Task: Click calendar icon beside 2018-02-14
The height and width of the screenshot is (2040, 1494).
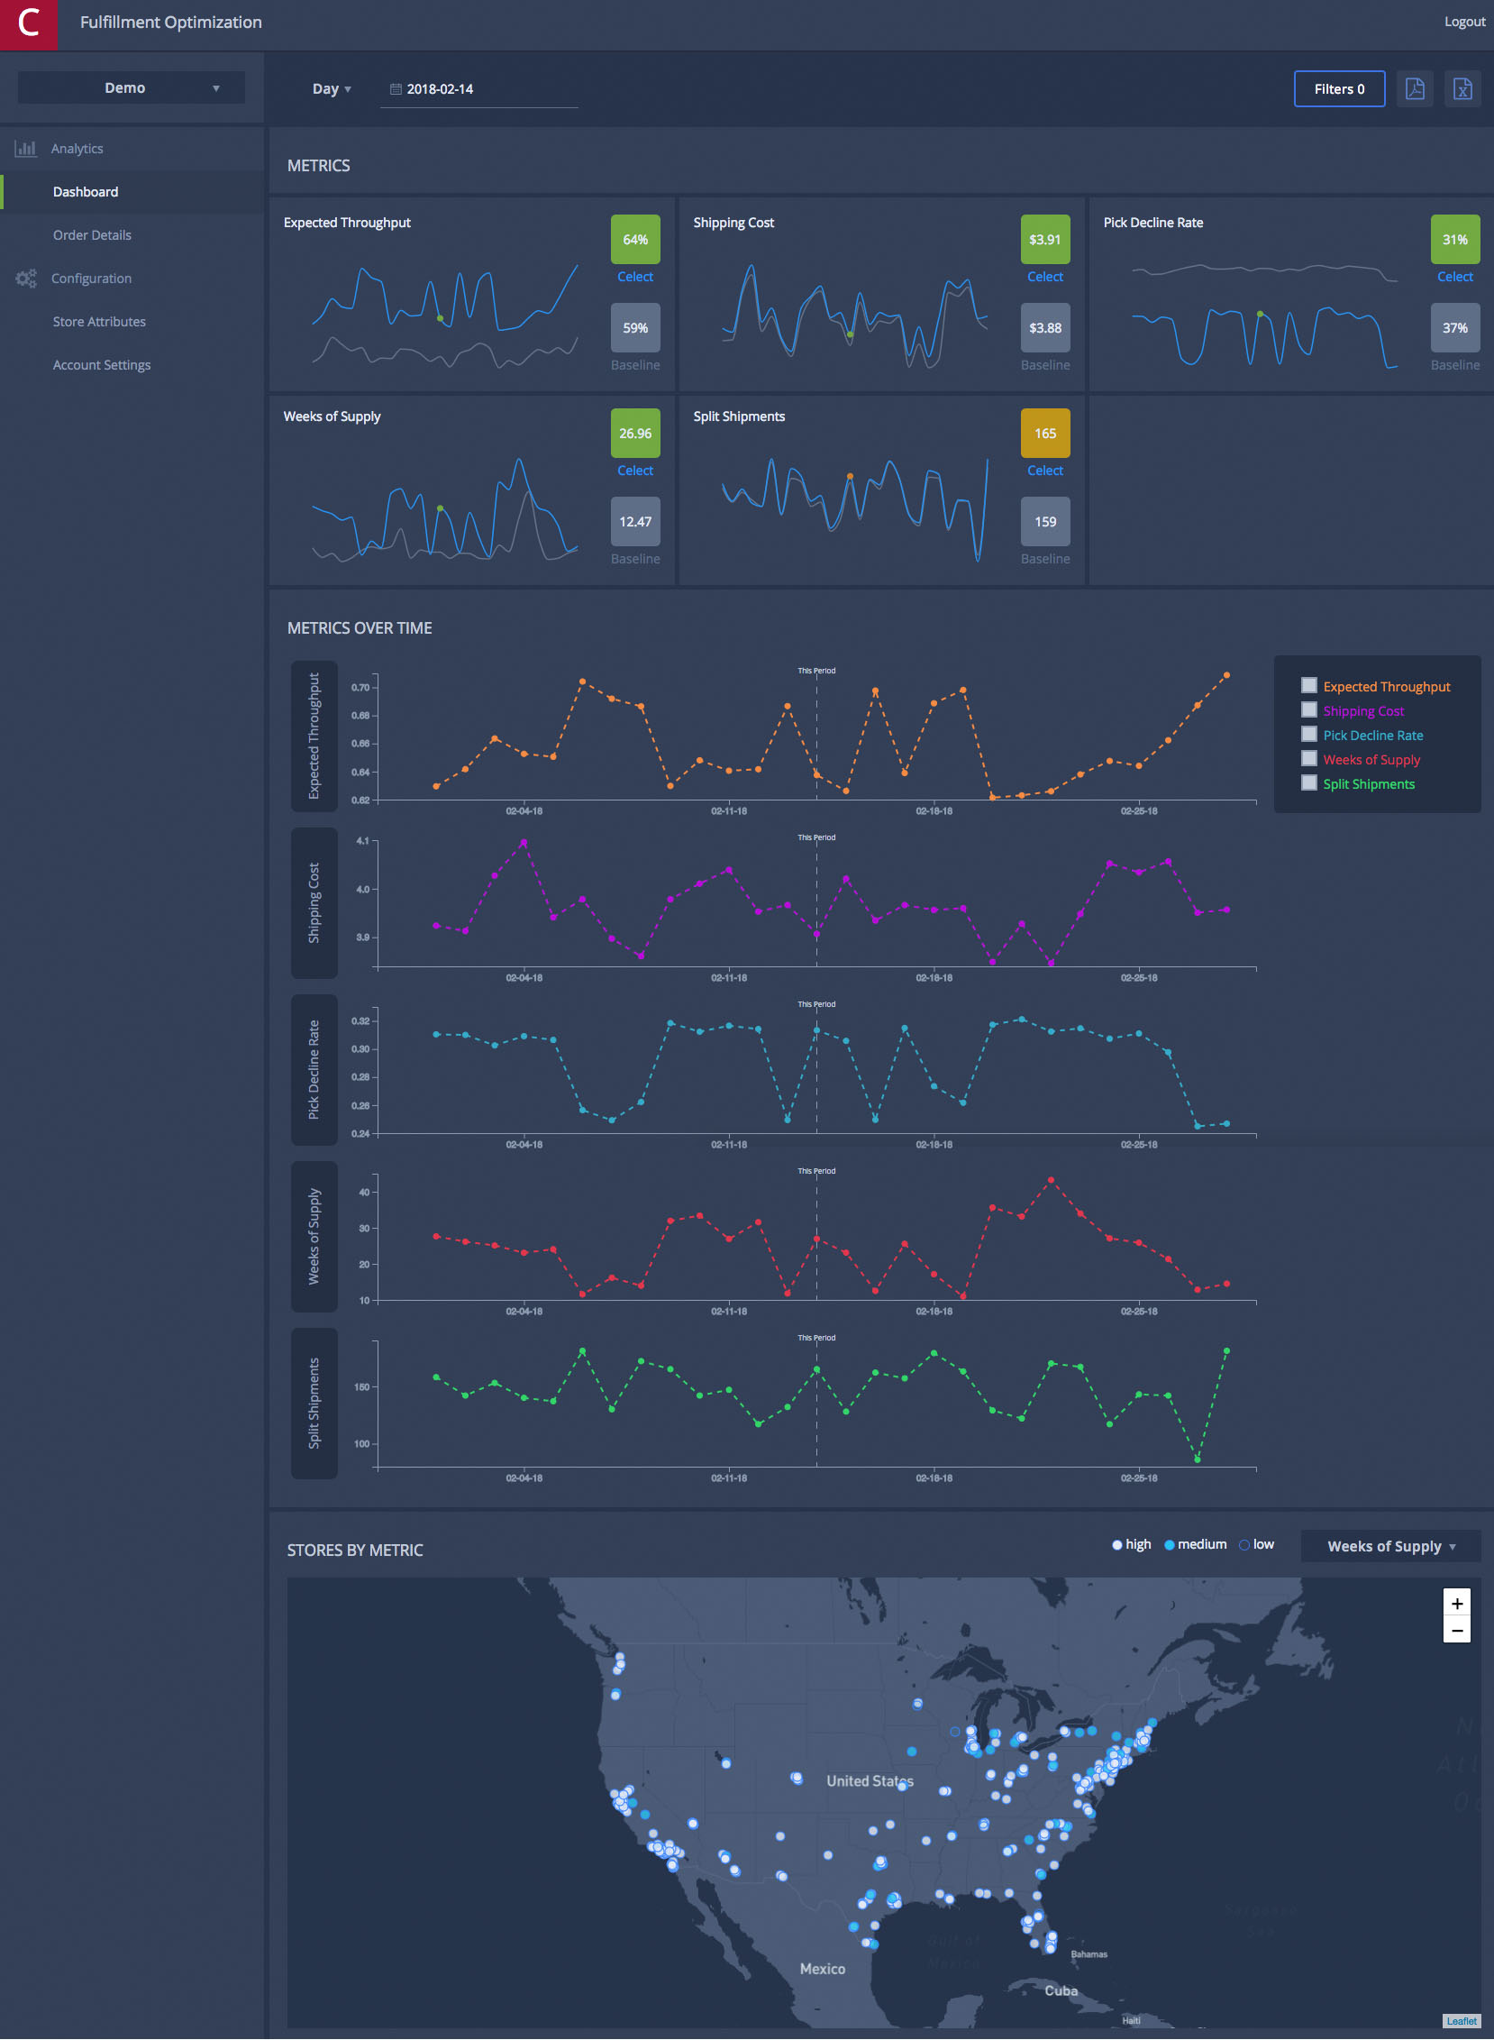Action: [396, 88]
